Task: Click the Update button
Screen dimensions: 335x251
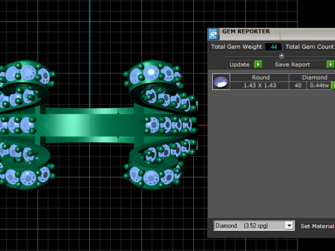Action: click(x=239, y=65)
